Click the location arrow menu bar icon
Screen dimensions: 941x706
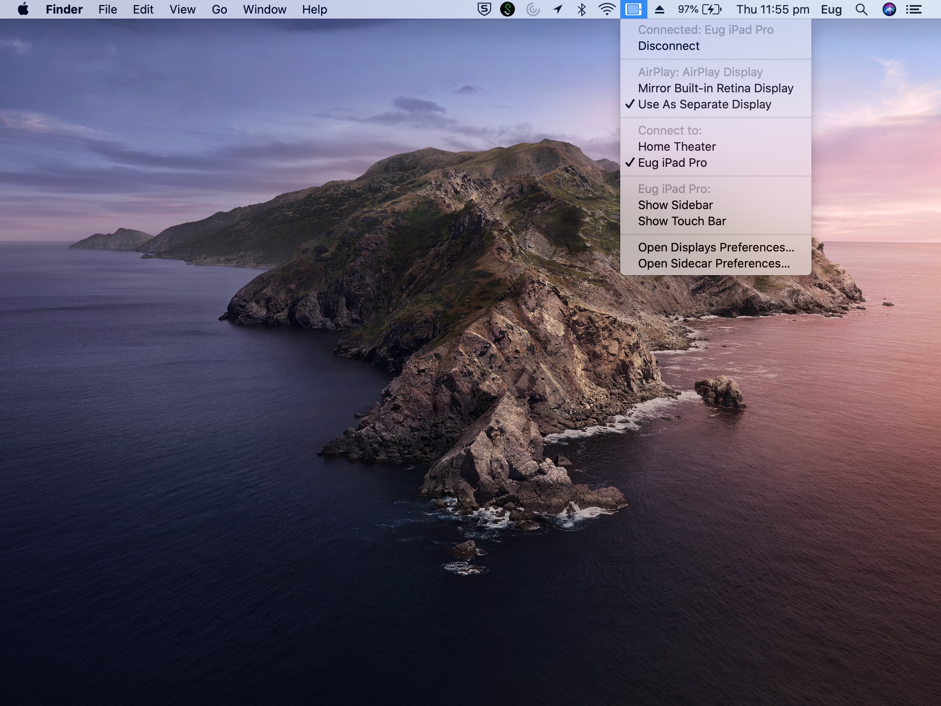pyautogui.click(x=558, y=9)
